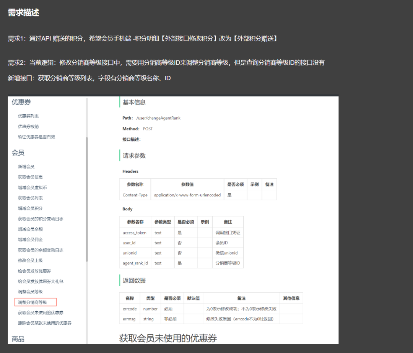The height and width of the screenshot is (353, 413).
Task: Open 获取会员未使用的优惠券 link
Action: click(x=41, y=313)
